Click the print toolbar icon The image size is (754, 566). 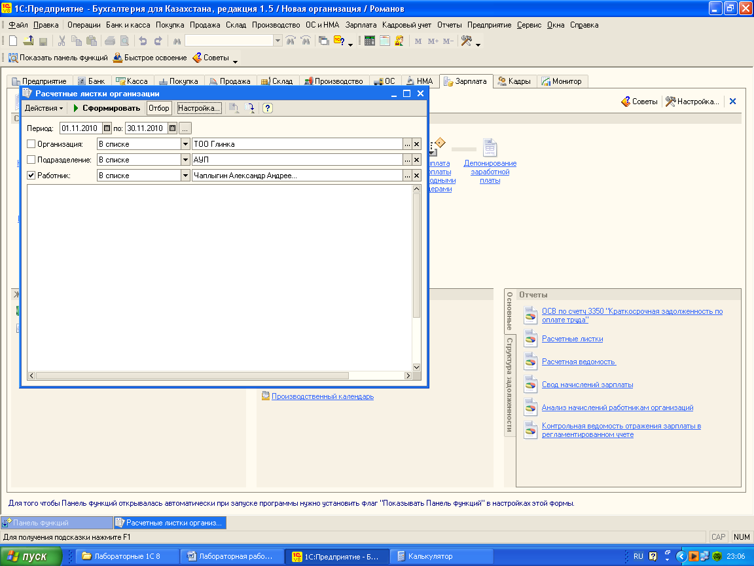(x=110, y=41)
